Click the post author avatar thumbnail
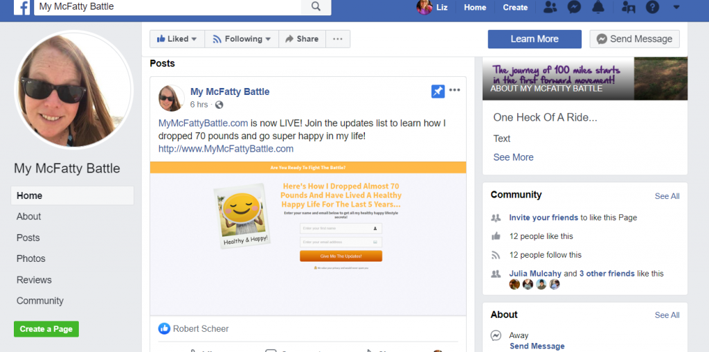This screenshot has width=709, height=352. [x=172, y=98]
